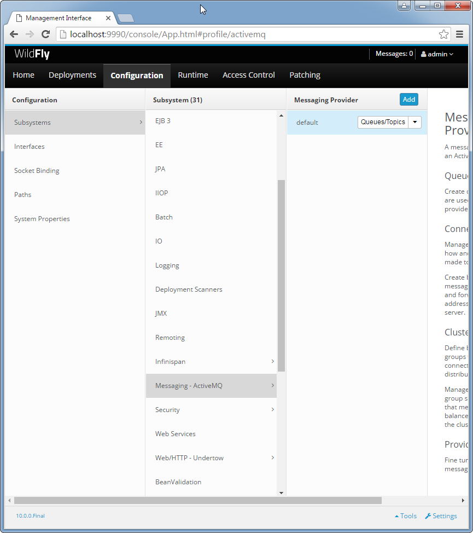Expand the Security row chevron
The image size is (473, 533).
pos(273,410)
